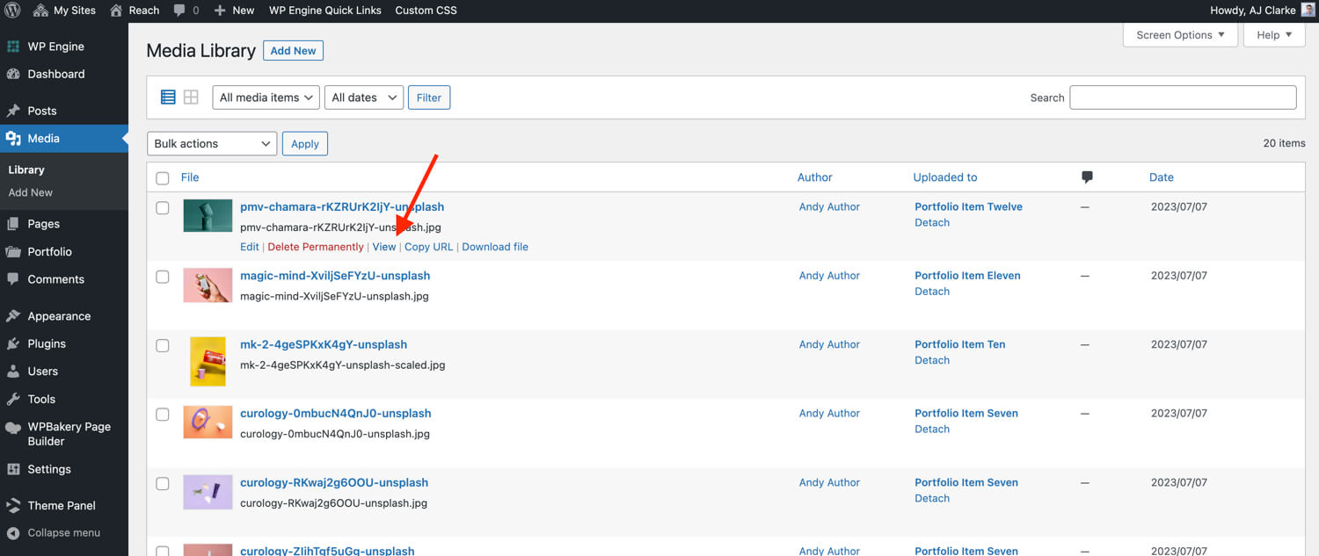1319x556 pixels.
Task: Open the All media items dropdown
Action: pos(266,97)
